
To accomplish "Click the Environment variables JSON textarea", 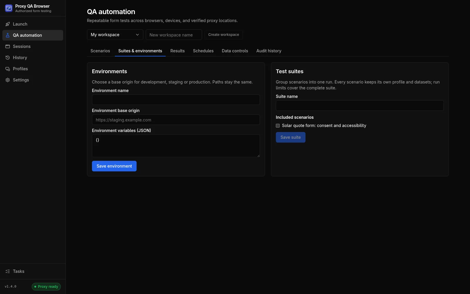I will (x=176, y=146).
